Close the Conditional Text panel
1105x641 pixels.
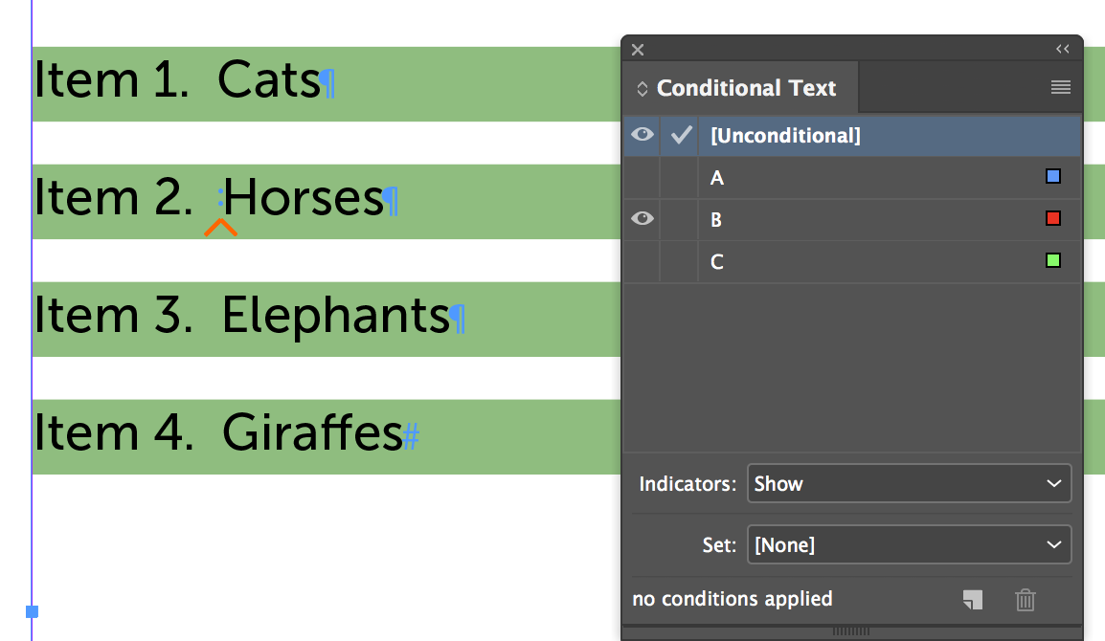tap(638, 50)
